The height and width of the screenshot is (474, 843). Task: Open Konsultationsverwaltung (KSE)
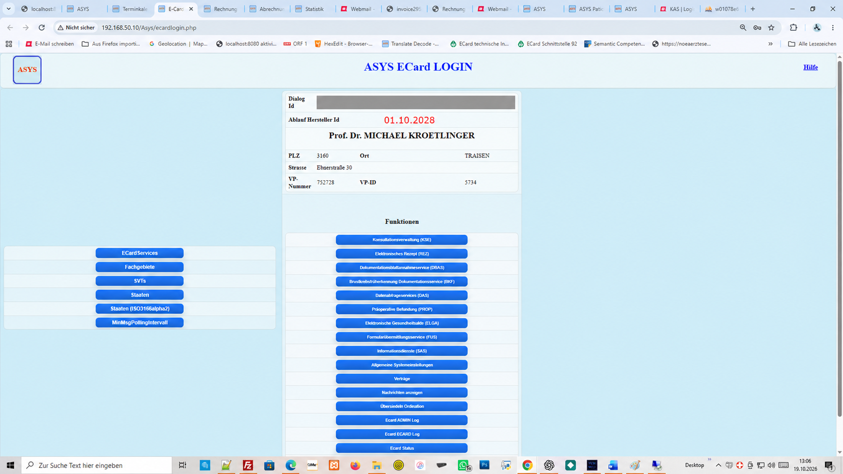tap(402, 240)
